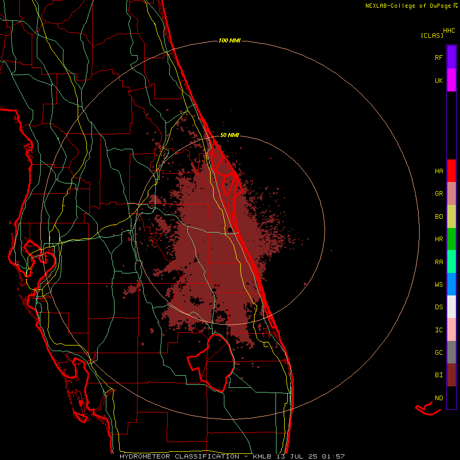This screenshot has width=460, height=460.
Task: Click the RA light green swatch
Action: (451, 262)
